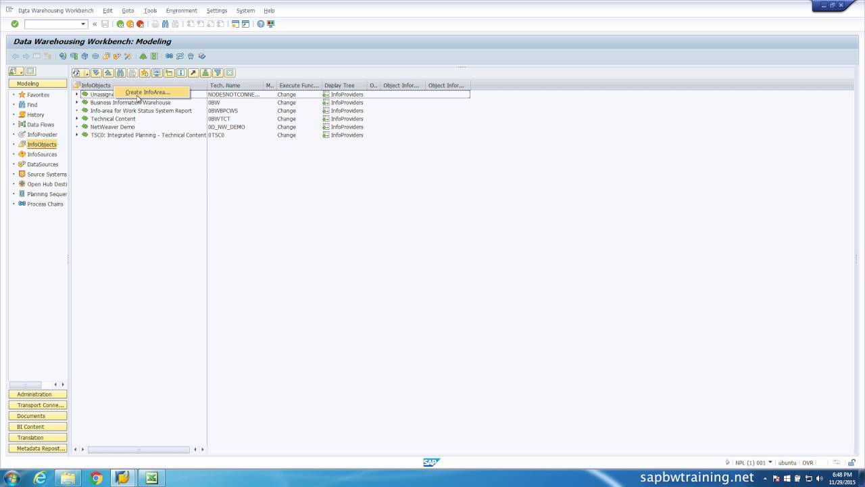Open Excel from the Windows taskbar
Viewport: 865px width, 487px height.
coord(151,478)
